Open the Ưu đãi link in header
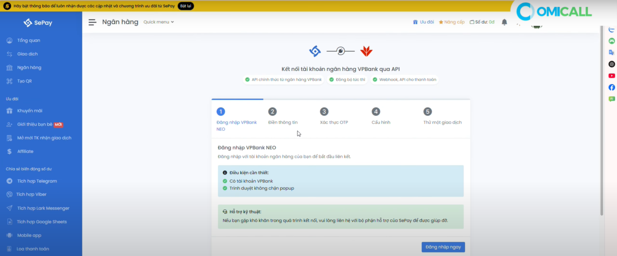617x256 pixels. coord(423,22)
